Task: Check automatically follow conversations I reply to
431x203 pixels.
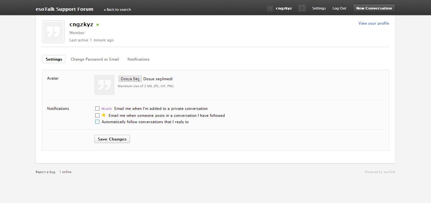Action: coord(97,122)
